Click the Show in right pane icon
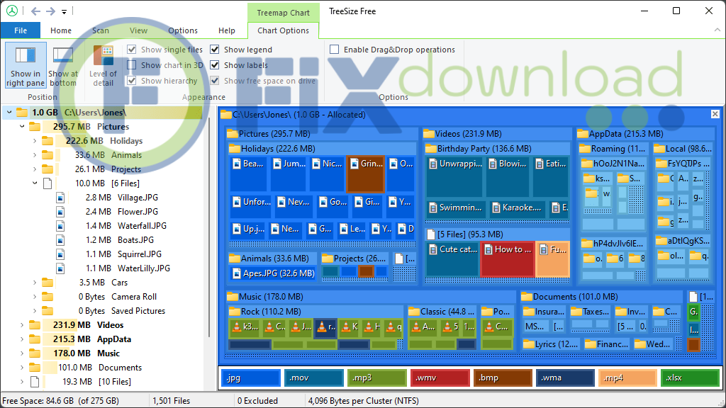Image resolution: width=726 pixels, height=408 pixels. point(26,57)
